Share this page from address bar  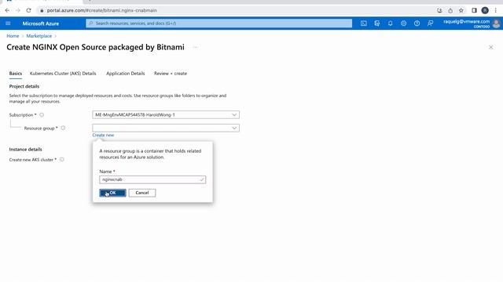pyautogui.click(x=450, y=10)
